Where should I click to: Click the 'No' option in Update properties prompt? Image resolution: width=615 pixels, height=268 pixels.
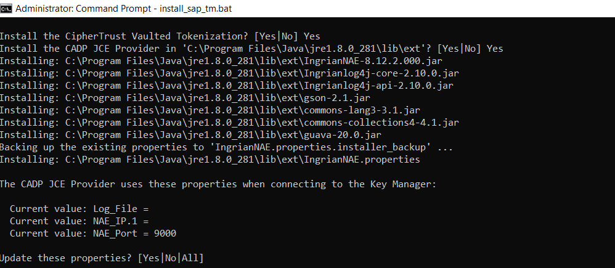(171, 258)
